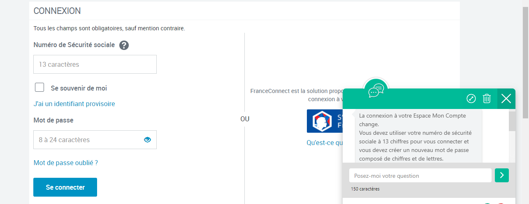Viewport: 529px width, 204px height.
Task: Click the Se souvenir de moi label
Action: 79,88
